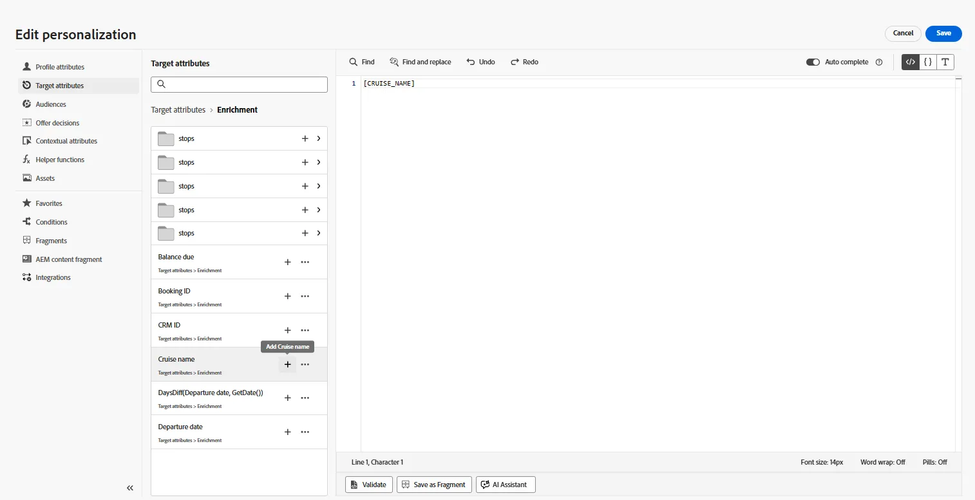Insert CRM ID using its plus icon
Viewport: 975px width, 500px height.
tap(288, 331)
